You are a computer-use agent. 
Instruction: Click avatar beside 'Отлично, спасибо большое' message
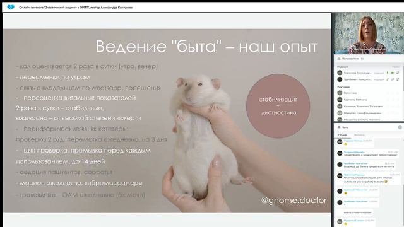click(340, 176)
